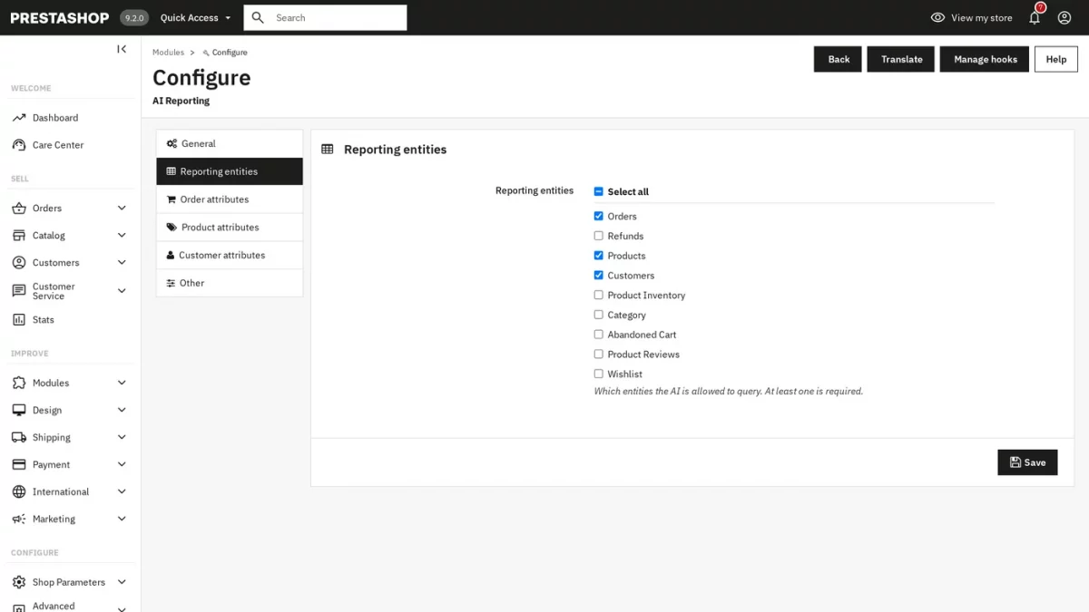Click the Dashboard trend icon
The image size is (1089, 612).
tap(19, 118)
